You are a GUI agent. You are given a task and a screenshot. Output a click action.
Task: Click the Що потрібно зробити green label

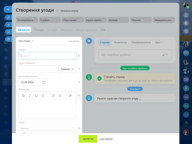[x=135, y=68]
